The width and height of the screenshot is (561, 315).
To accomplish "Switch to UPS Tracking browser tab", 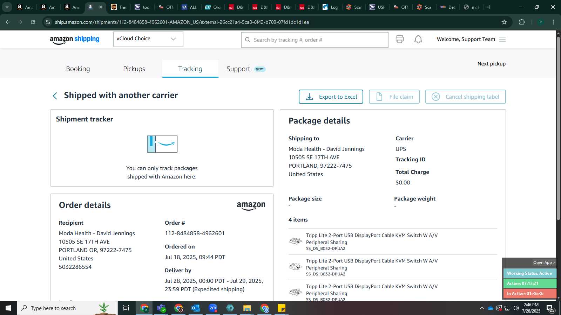I will [119, 7].
